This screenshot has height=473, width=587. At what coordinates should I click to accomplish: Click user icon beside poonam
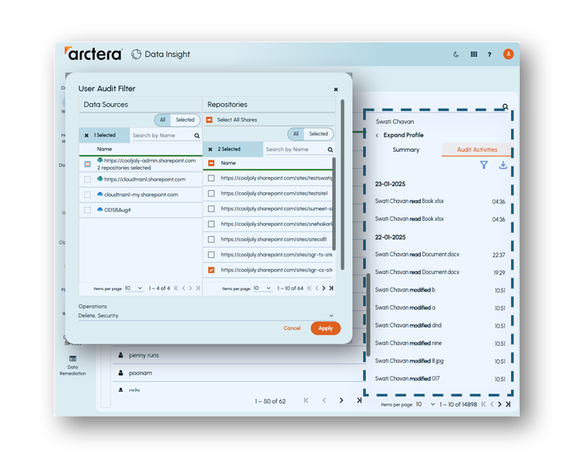point(121,373)
